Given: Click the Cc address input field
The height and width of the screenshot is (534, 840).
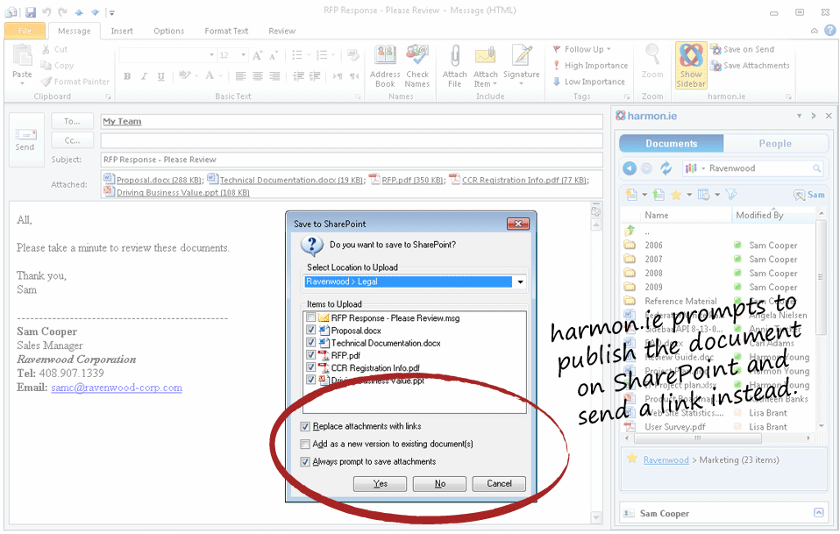Looking at the screenshot, I should (x=352, y=141).
